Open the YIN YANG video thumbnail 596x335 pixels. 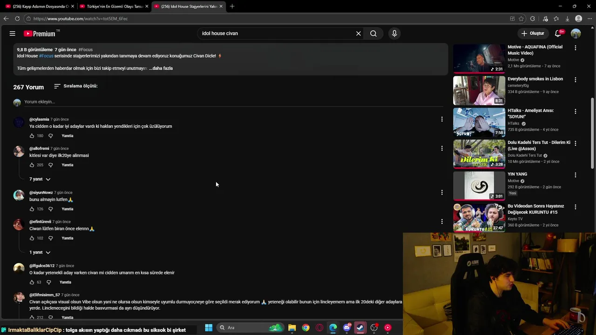[479, 186]
